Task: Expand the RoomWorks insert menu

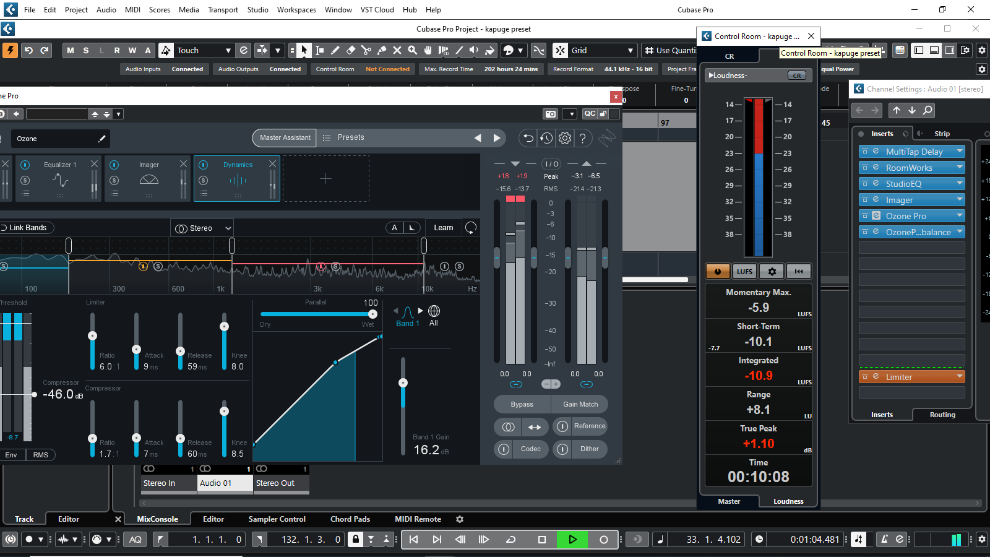Action: [x=960, y=167]
